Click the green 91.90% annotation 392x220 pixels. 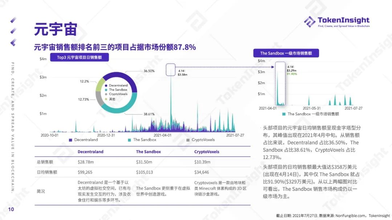click(292, 74)
